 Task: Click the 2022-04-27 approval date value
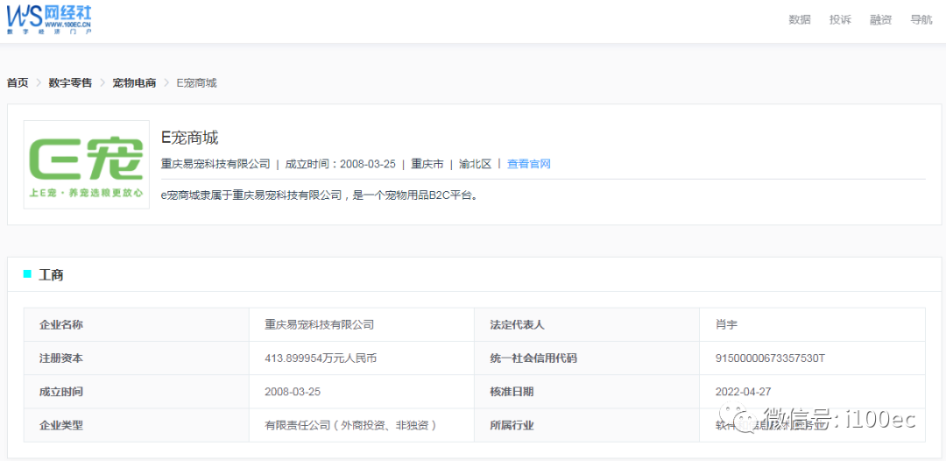coord(743,392)
